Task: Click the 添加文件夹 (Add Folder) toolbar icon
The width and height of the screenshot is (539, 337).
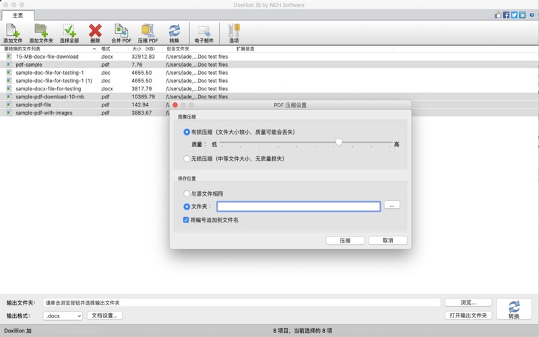Action: (x=41, y=32)
